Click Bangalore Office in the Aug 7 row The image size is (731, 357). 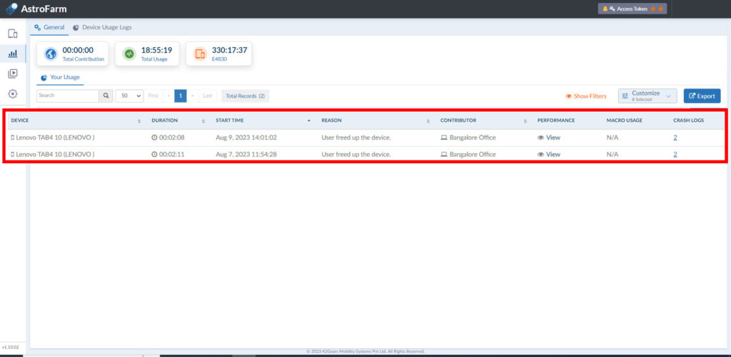(468, 155)
